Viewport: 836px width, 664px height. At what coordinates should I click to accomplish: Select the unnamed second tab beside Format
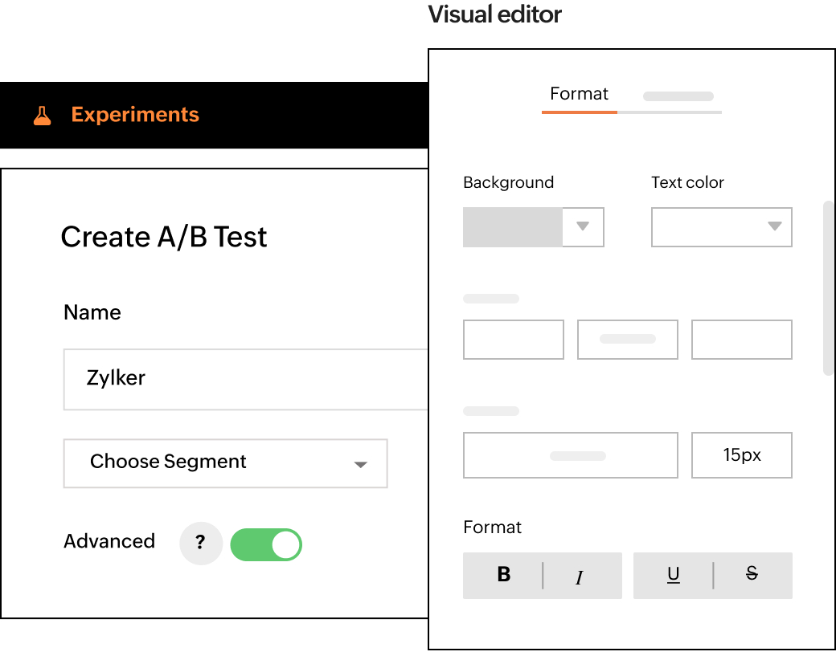[x=678, y=96]
